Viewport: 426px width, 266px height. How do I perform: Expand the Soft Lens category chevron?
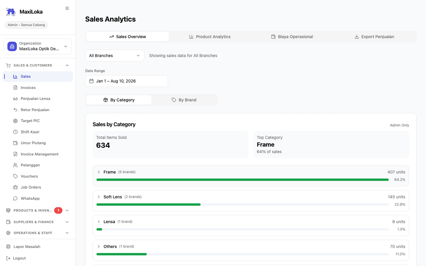pos(99,197)
